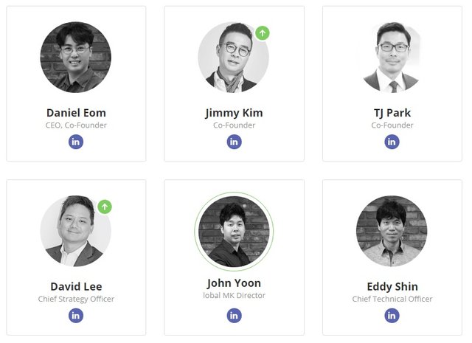Click the Chief Strategy Officer title text

(x=76, y=299)
